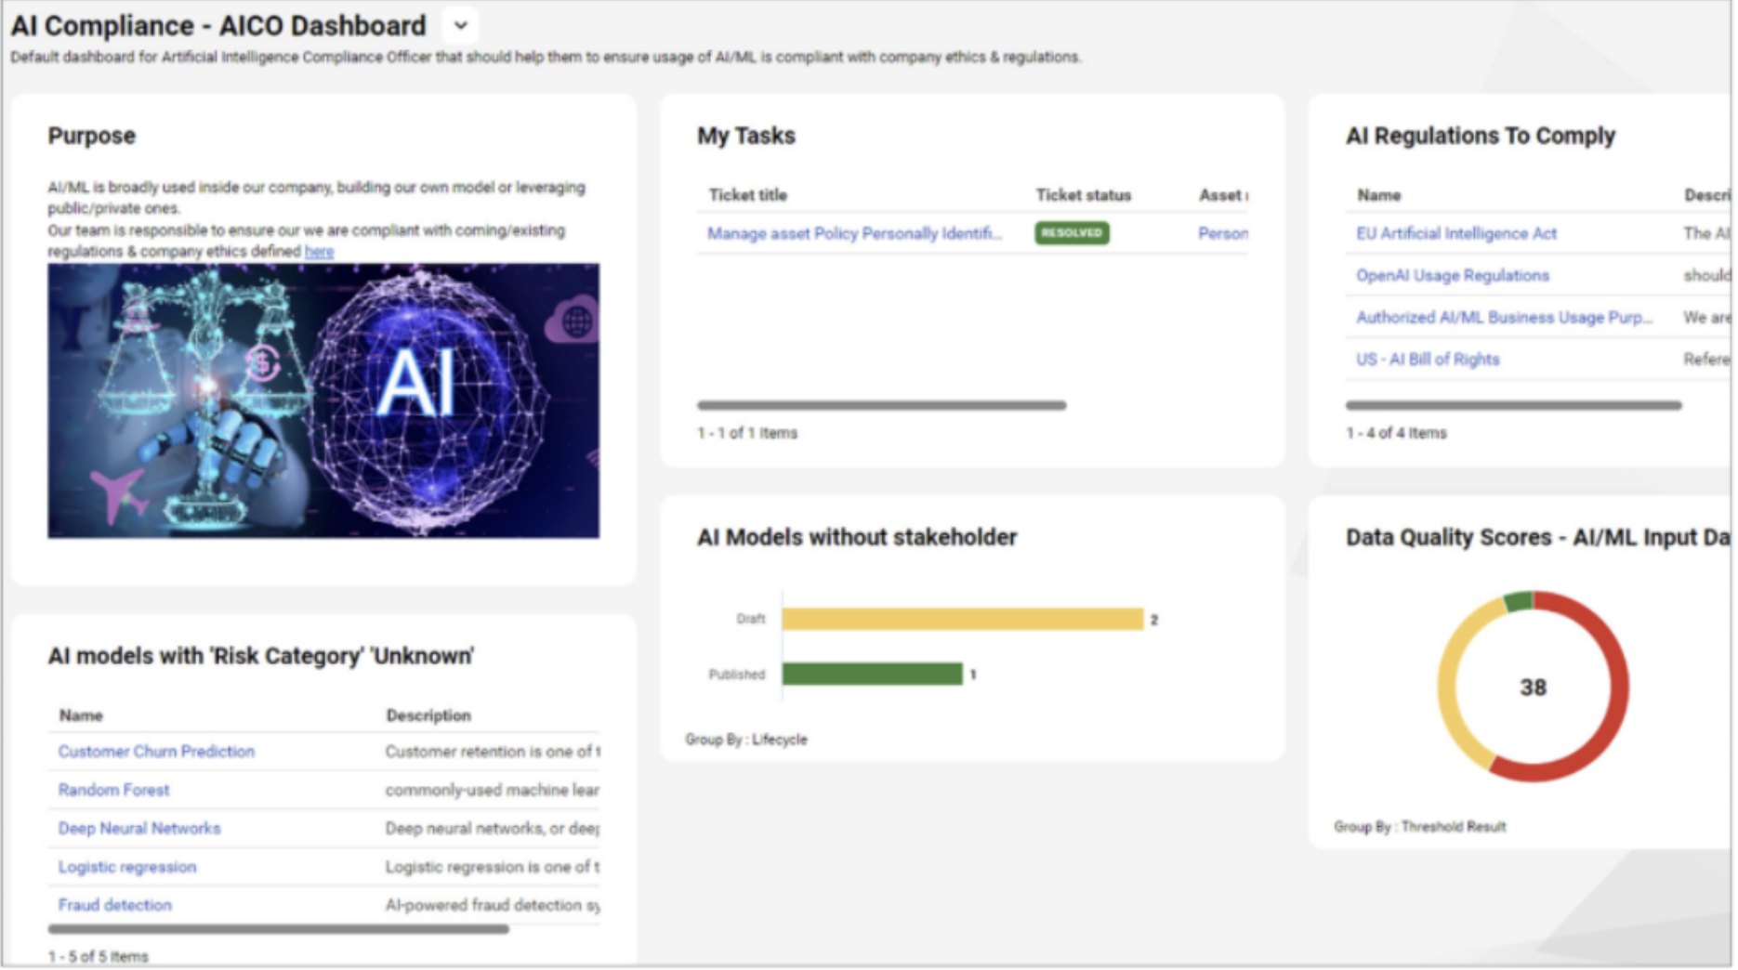
Task: Follow the 'here' link in Purpose text
Action: coord(319,252)
